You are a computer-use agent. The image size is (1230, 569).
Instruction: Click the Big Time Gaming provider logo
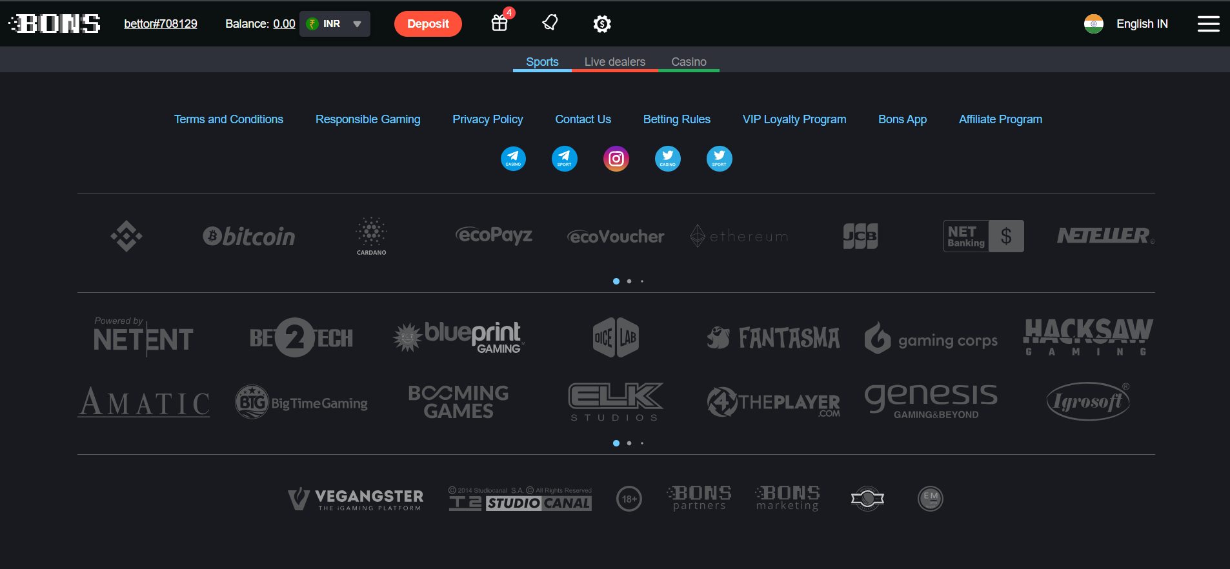(x=301, y=403)
